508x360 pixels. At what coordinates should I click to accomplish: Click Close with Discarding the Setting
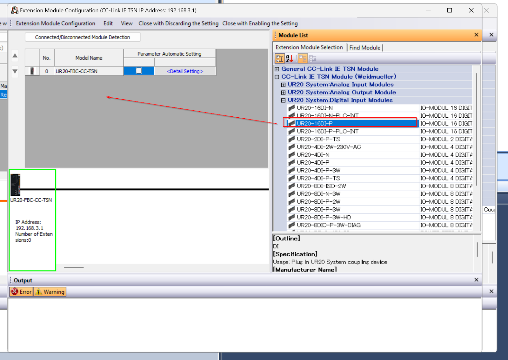click(x=178, y=23)
